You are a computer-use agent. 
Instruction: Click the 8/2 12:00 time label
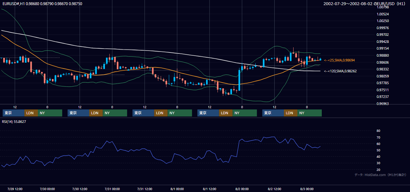274,189
